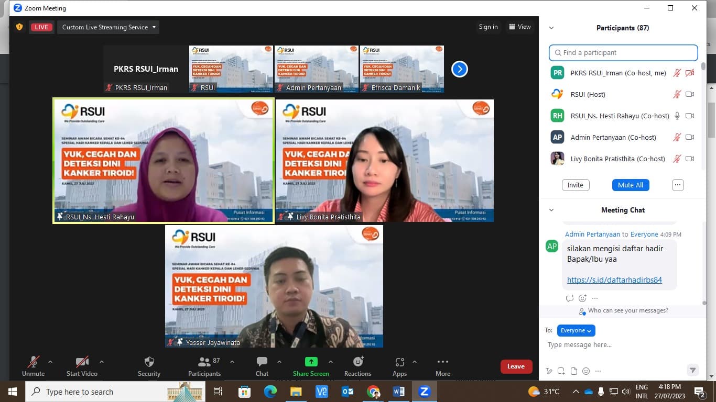Image resolution: width=716 pixels, height=402 pixels.
Task: Select Admin Pertanyaan video thumbnail
Action: (317, 69)
